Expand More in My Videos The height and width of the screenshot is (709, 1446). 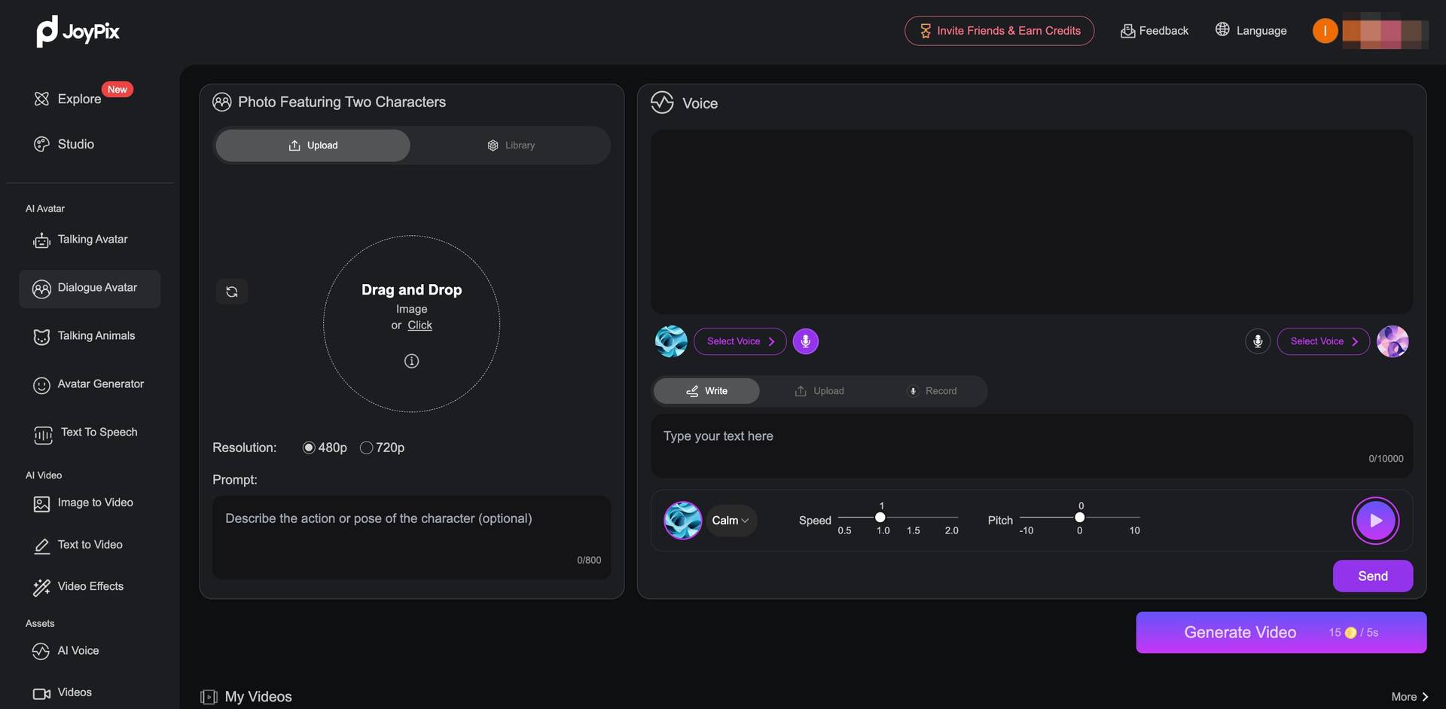[1409, 697]
